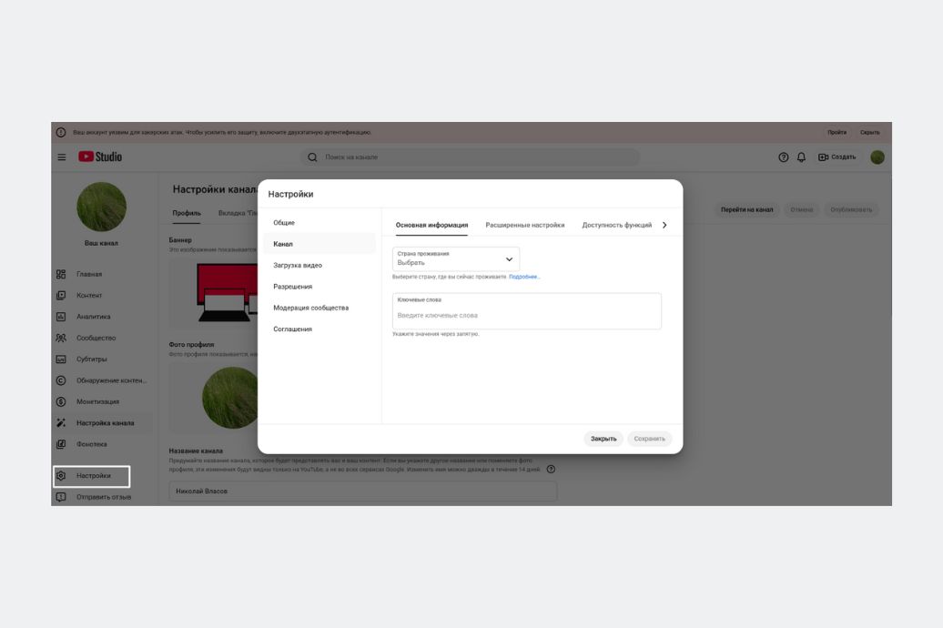Switch to Расширенные настройки tab

[x=524, y=225]
